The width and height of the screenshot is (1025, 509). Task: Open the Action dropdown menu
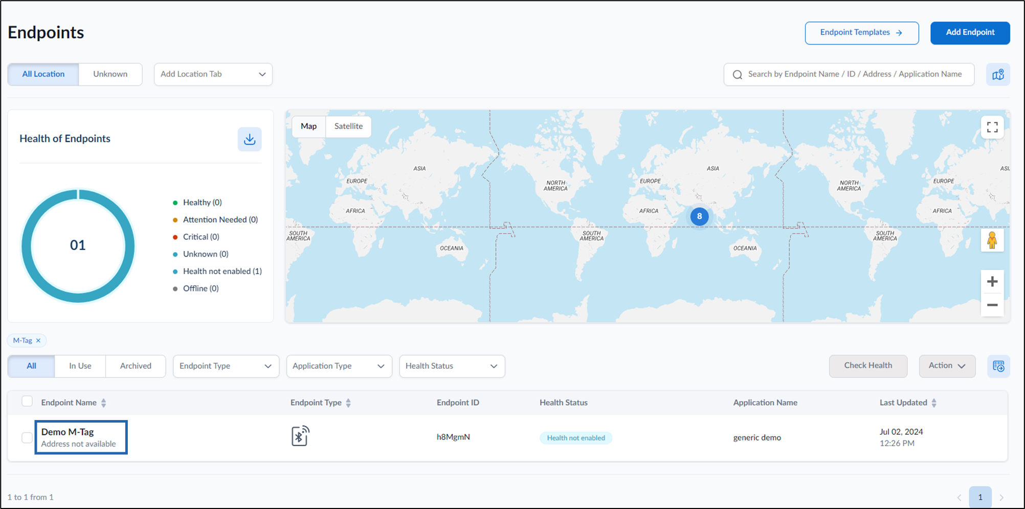click(x=947, y=366)
